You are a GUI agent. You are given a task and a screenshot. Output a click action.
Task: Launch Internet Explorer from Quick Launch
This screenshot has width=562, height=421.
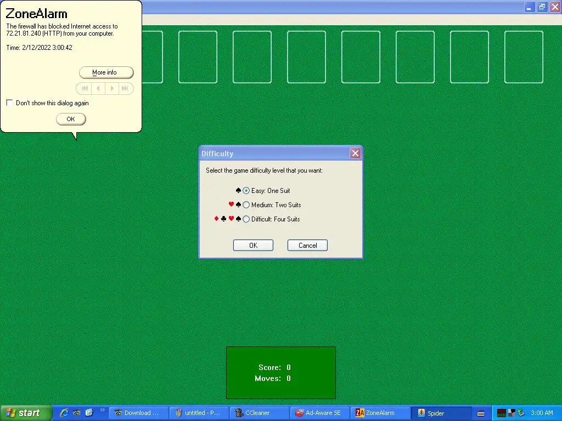coord(64,413)
